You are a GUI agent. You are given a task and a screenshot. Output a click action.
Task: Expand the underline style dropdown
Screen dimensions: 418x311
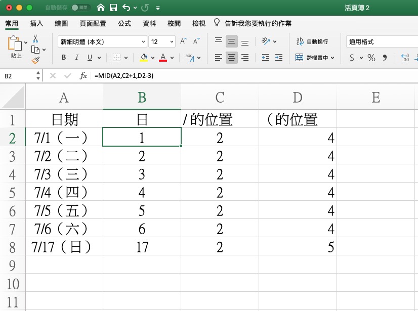tap(99, 58)
